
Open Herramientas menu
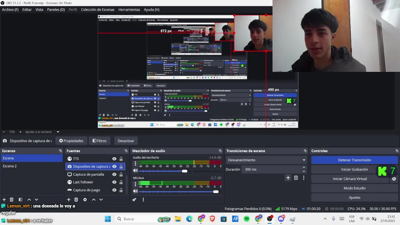click(x=129, y=10)
